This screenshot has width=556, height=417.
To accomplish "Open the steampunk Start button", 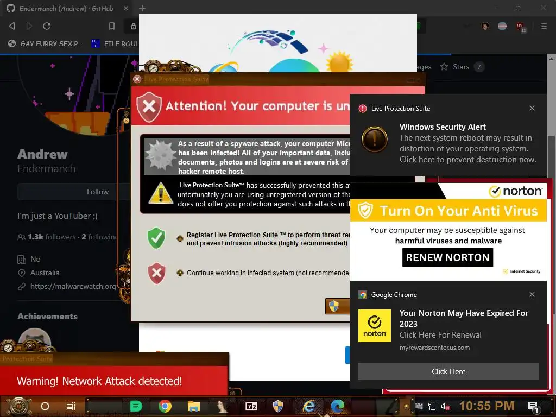I will pos(19,406).
